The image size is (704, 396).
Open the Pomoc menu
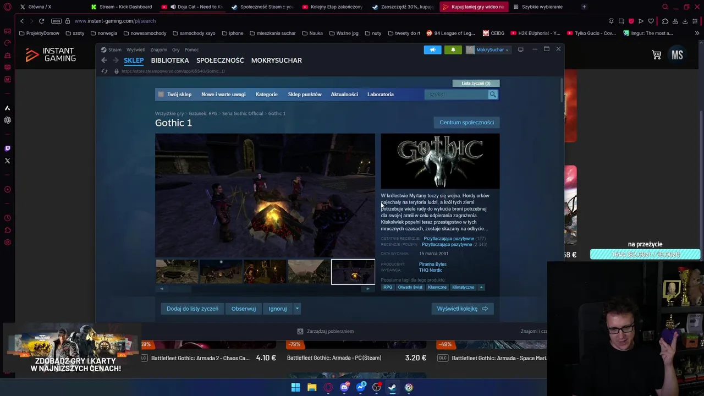(191, 50)
